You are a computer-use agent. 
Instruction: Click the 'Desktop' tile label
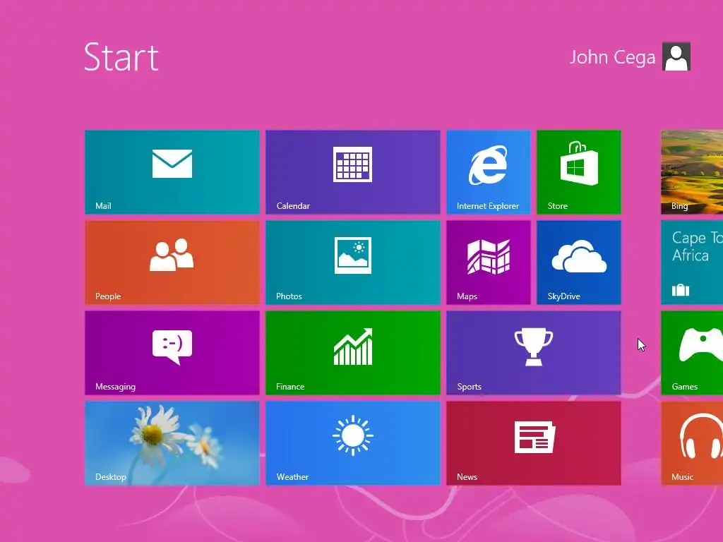pos(111,477)
